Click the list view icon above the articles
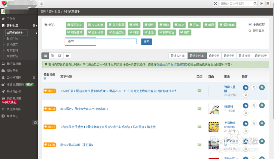The width and height of the screenshot is (274, 159). pyautogui.click(x=45, y=55)
